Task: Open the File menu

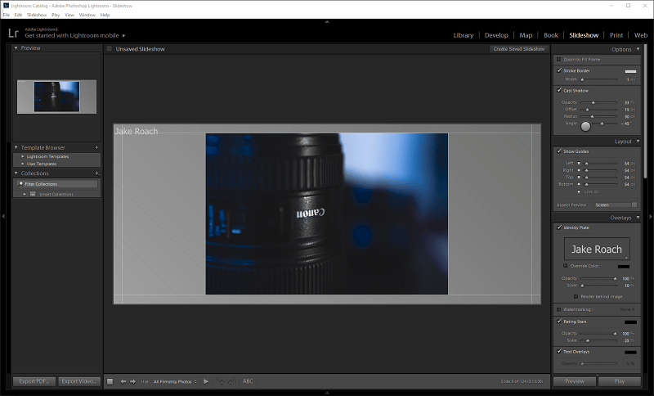Action: tap(7, 15)
